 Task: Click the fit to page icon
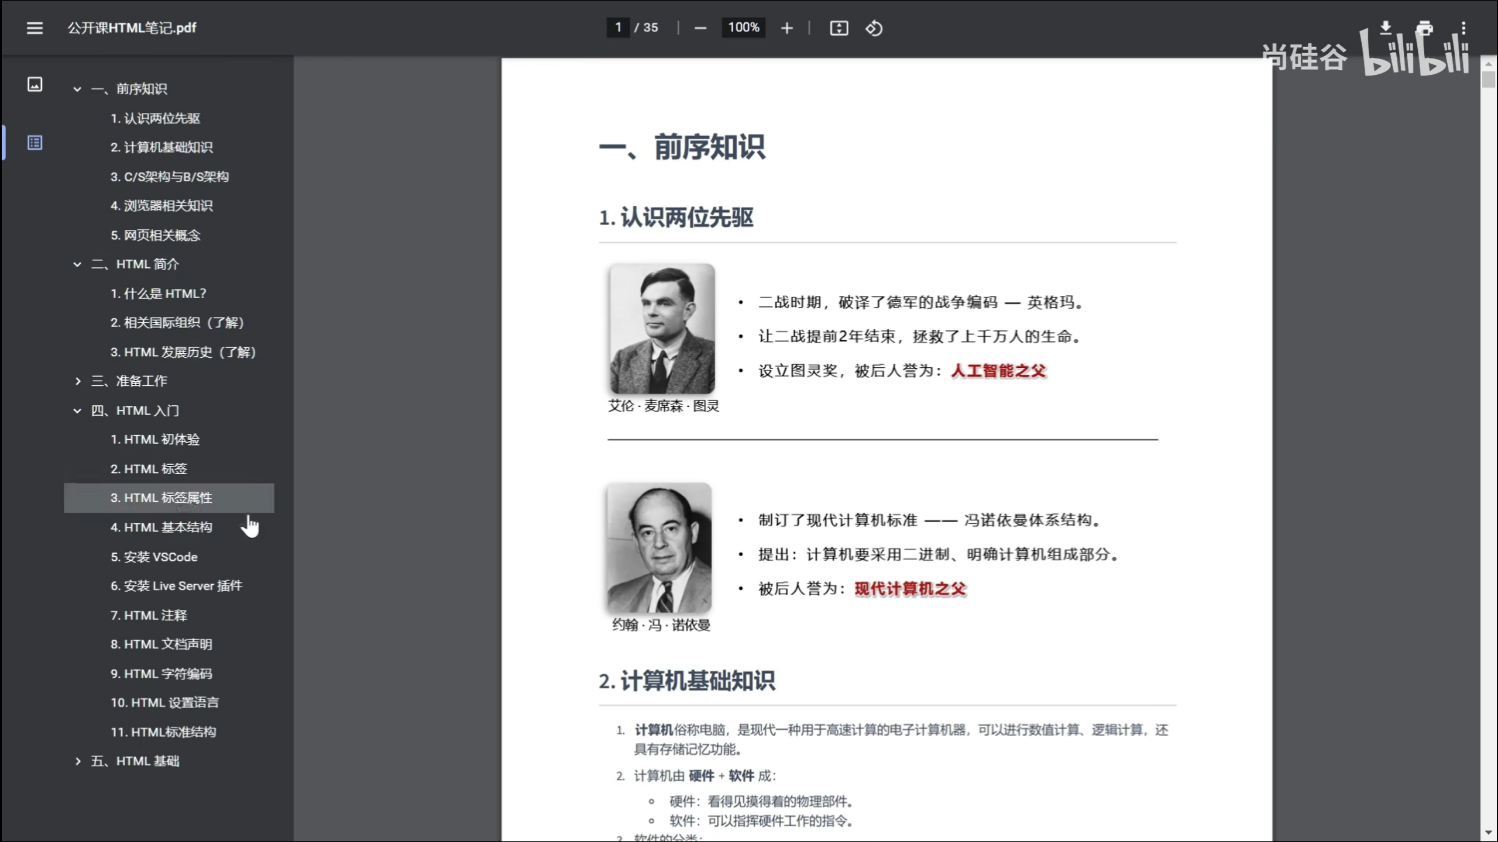click(x=839, y=27)
